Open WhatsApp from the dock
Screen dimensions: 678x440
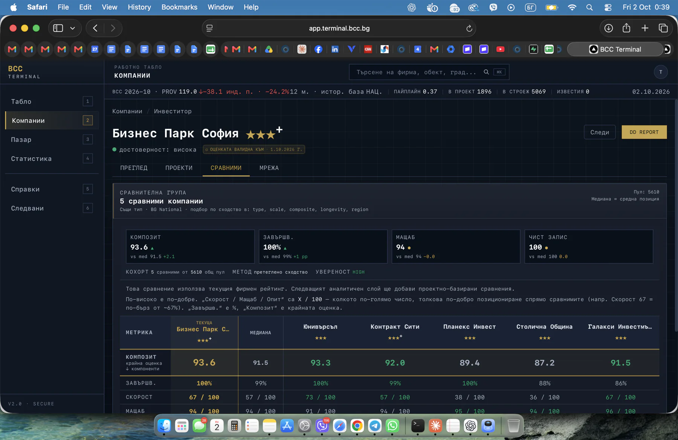tap(392, 426)
